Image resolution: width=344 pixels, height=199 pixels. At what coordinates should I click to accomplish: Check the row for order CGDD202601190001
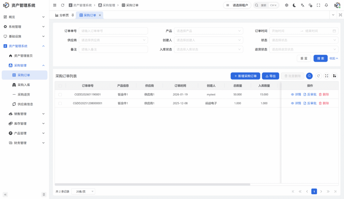pyautogui.click(x=60, y=94)
